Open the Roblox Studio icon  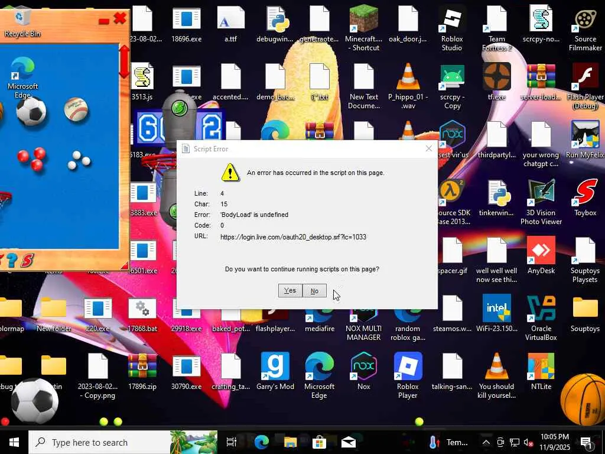[452, 29]
